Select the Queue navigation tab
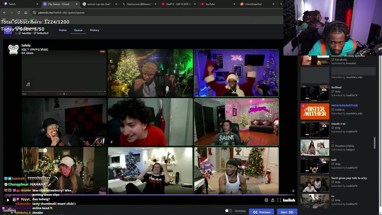The image size is (382, 215). tap(78, 30)
